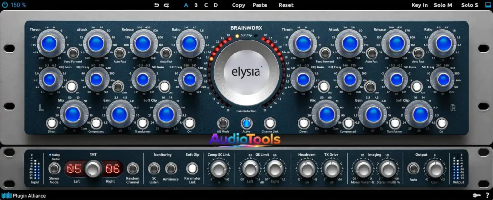Toggle the Output Auto button
The width and height of the screenshot is (493, 200).
click(413, 169)
